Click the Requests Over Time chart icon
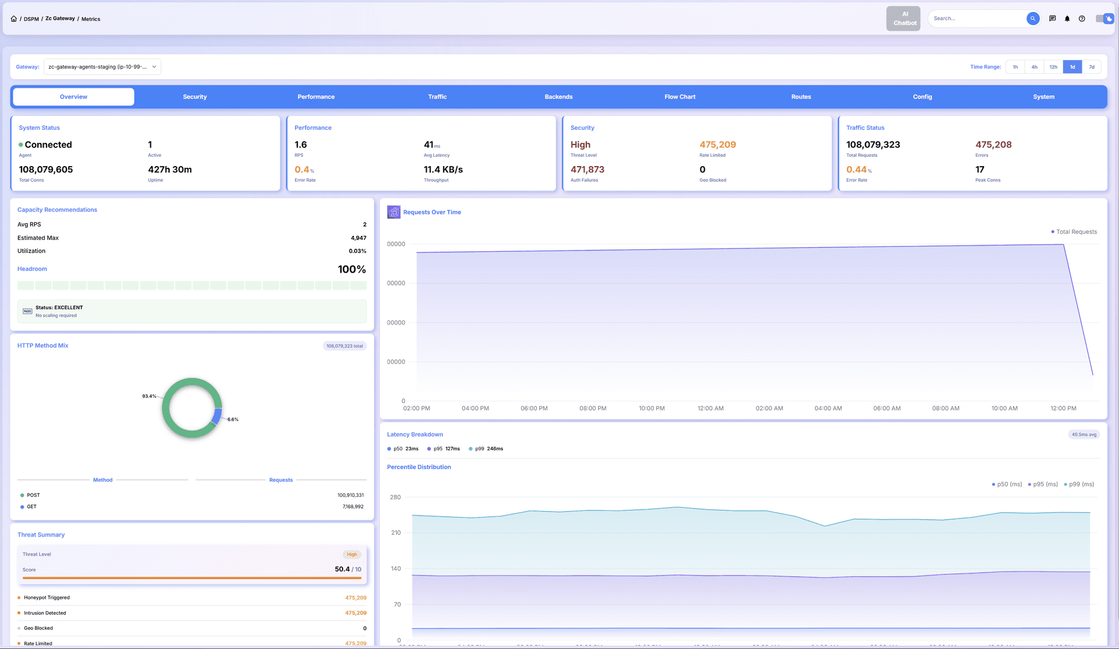This screenshot has height=649, width=1119. [394, 212]
